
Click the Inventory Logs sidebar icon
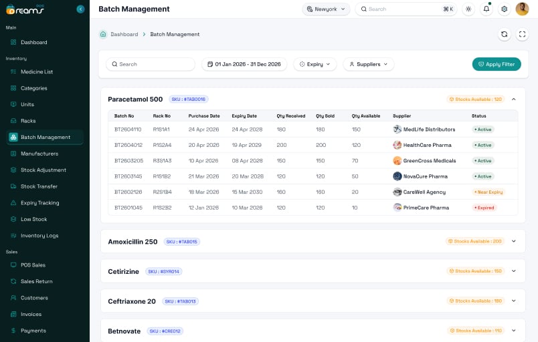coord(13,236)
